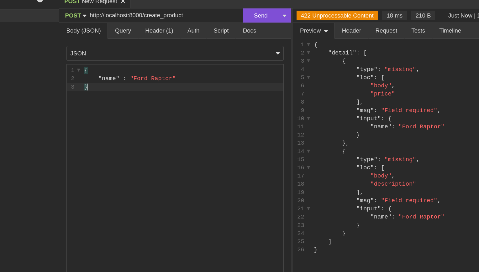Click the 422 Unprocessable Content status badge
479x272 pixels.
click(337, 16)
